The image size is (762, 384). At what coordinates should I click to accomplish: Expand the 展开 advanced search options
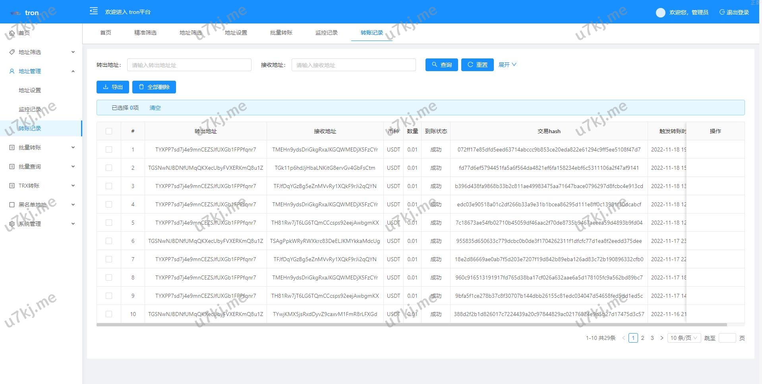[507, 64]
